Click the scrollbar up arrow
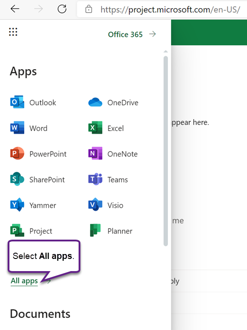Viewport: 247px width, 330px height. pyautogui.click(x=166, y=52)
